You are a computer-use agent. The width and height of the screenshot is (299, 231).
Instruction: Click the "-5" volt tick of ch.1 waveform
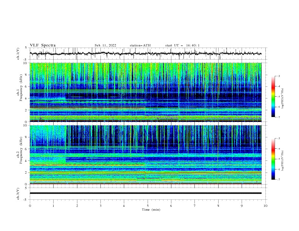(x=25, y=60)
